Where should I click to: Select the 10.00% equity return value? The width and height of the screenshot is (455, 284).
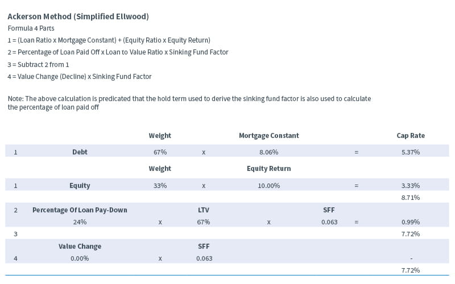(268, 186)
